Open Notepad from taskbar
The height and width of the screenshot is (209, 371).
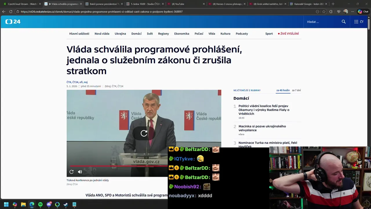[74, 204]
